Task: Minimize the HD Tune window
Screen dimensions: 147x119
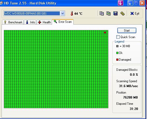Action: coord(130,3)
